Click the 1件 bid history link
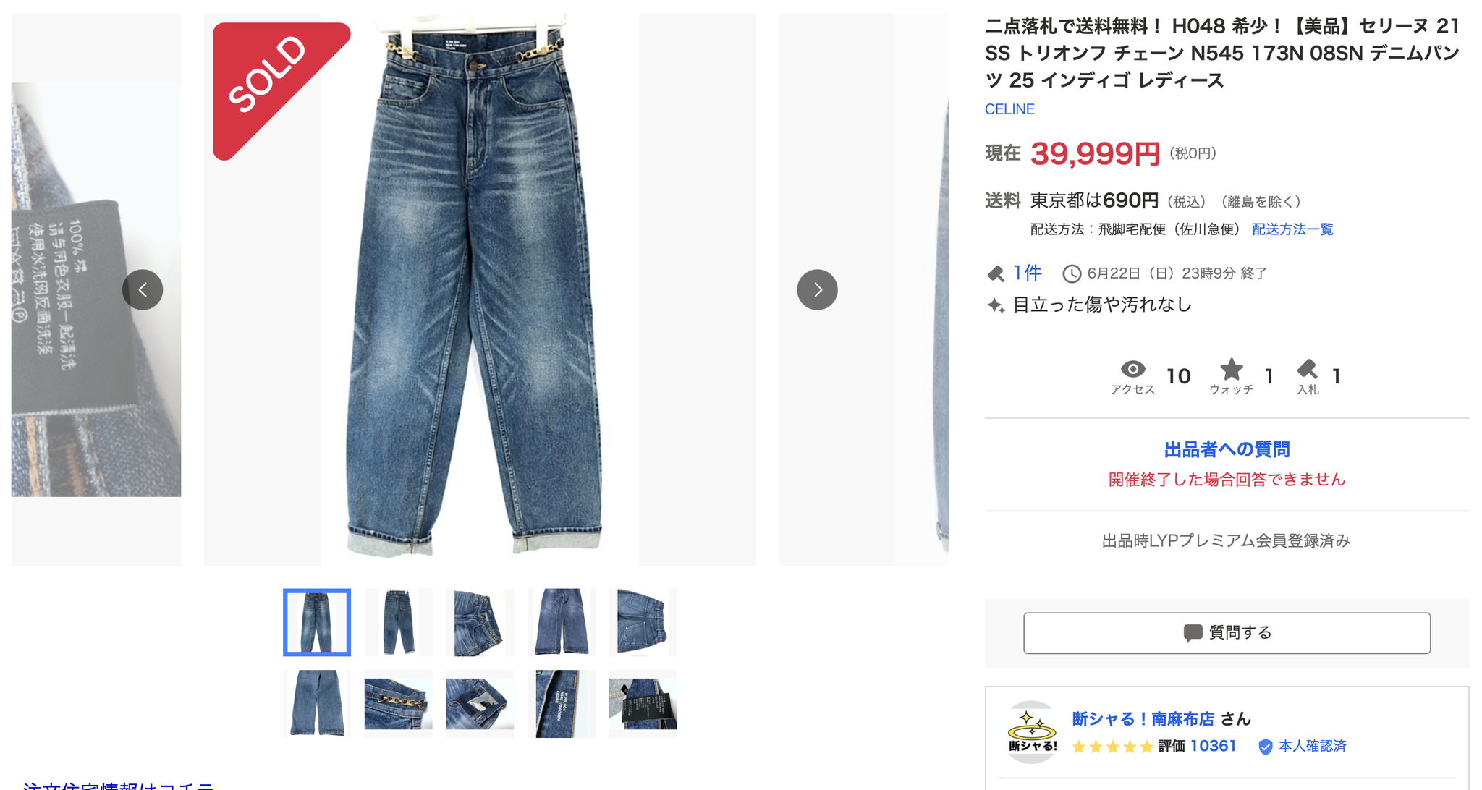 1027,273
